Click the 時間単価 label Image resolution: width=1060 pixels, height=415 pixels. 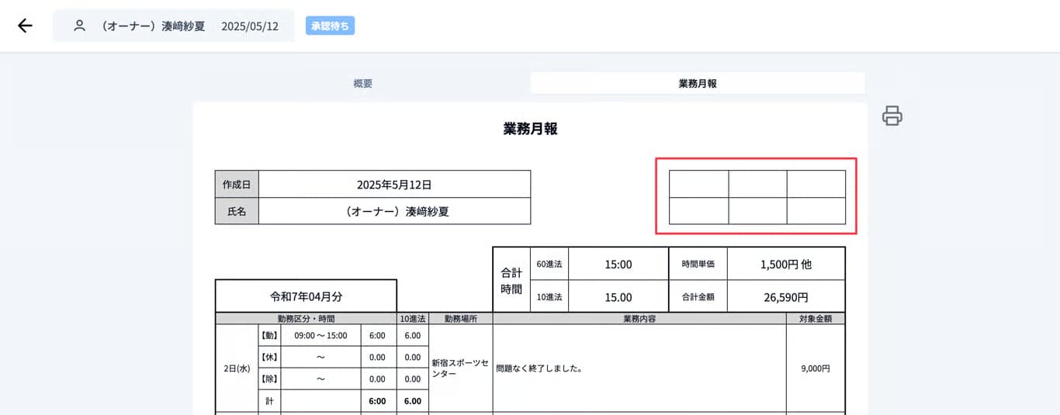tap(698, 264)
